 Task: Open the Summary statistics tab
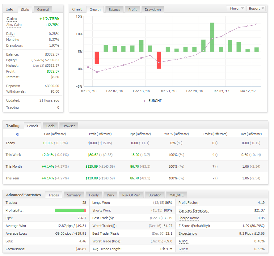tap(74, 195)
